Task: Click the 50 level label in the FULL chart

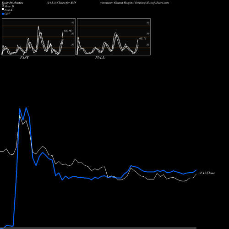Action: [148, 33]
